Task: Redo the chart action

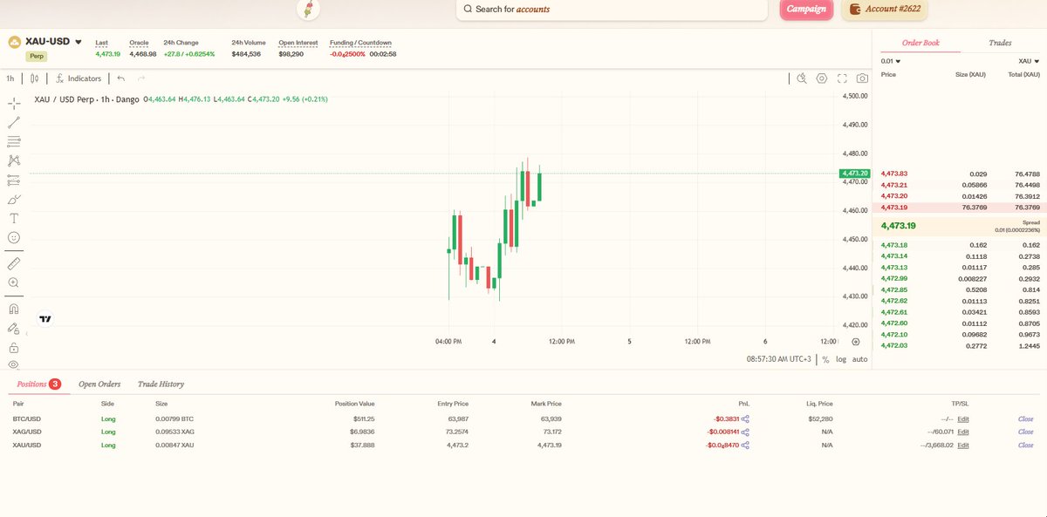Action: point(140,78)
